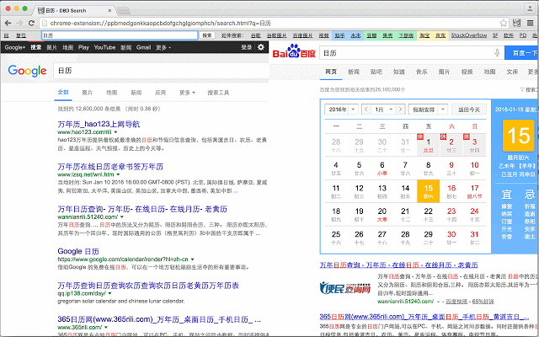
Task: Click 复位 in the extension toolbar
Action: pos(21,35)
